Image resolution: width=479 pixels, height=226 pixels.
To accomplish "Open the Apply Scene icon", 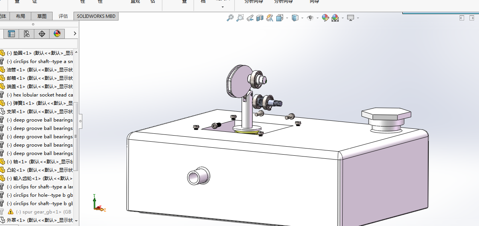I will 335,18.
